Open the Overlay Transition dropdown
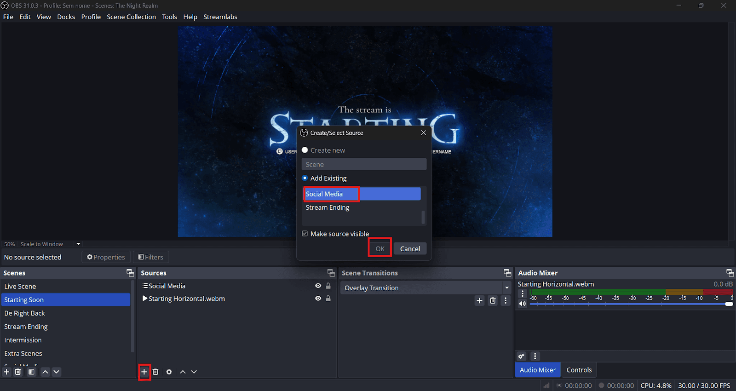Image resolution: width=736 pixels, height=391 pixels. tap(425, 288)
